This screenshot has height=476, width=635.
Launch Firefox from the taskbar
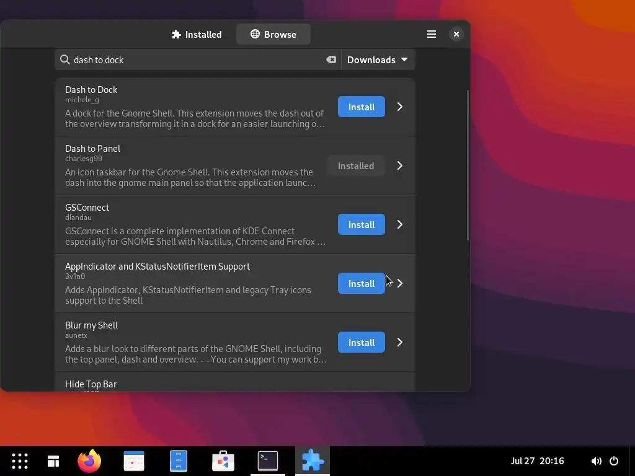pyautogui.click(x=89, y=461)
